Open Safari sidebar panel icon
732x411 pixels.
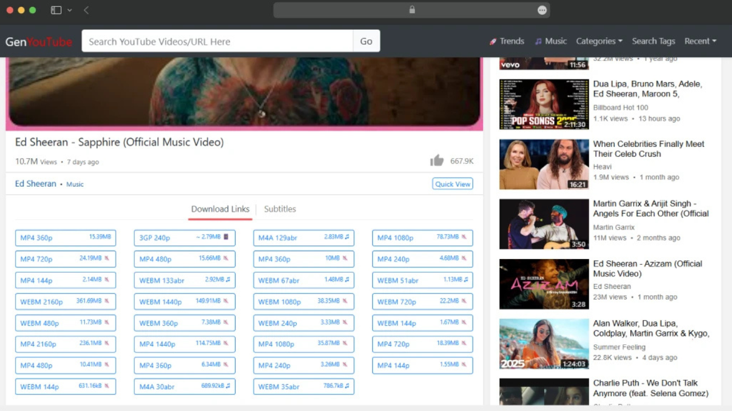56,10
